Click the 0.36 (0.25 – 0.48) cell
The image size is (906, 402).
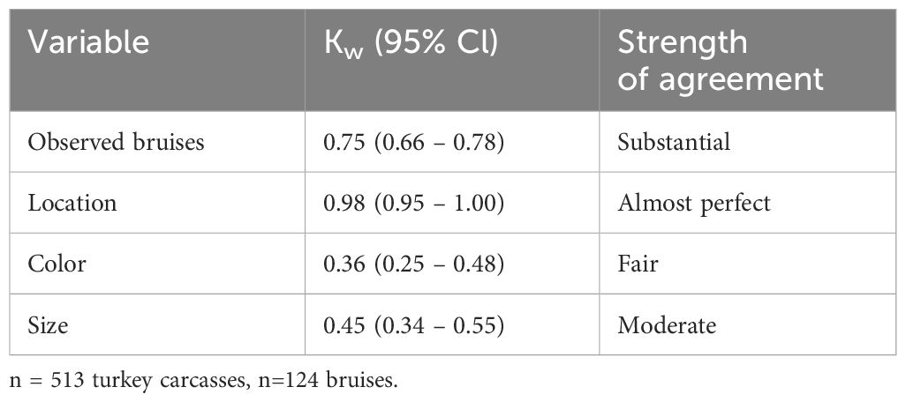coord(414,264)
